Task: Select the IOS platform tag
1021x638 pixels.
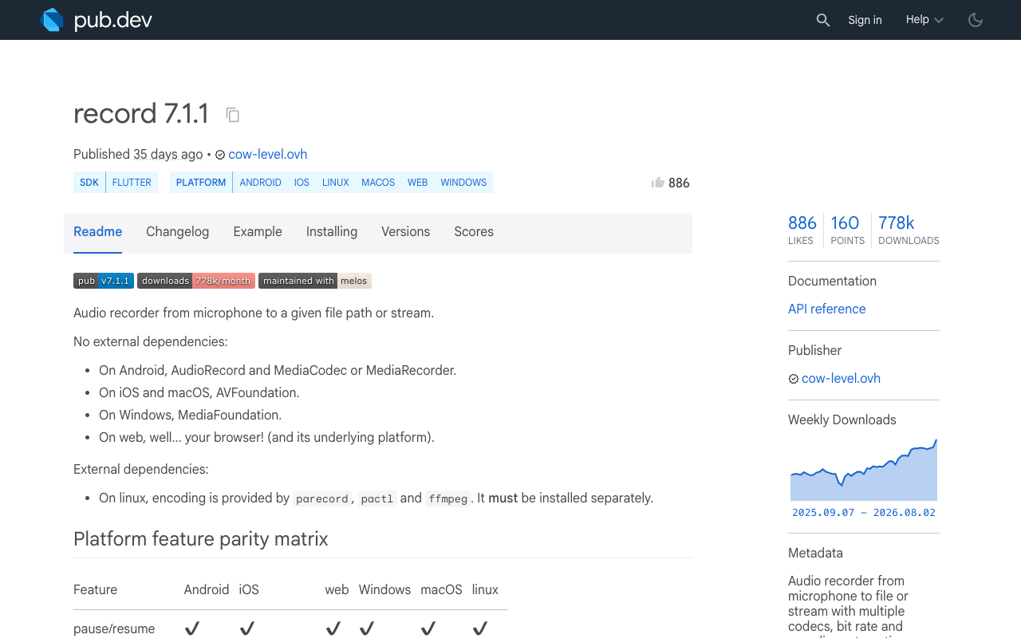Action: coord(302,183)
